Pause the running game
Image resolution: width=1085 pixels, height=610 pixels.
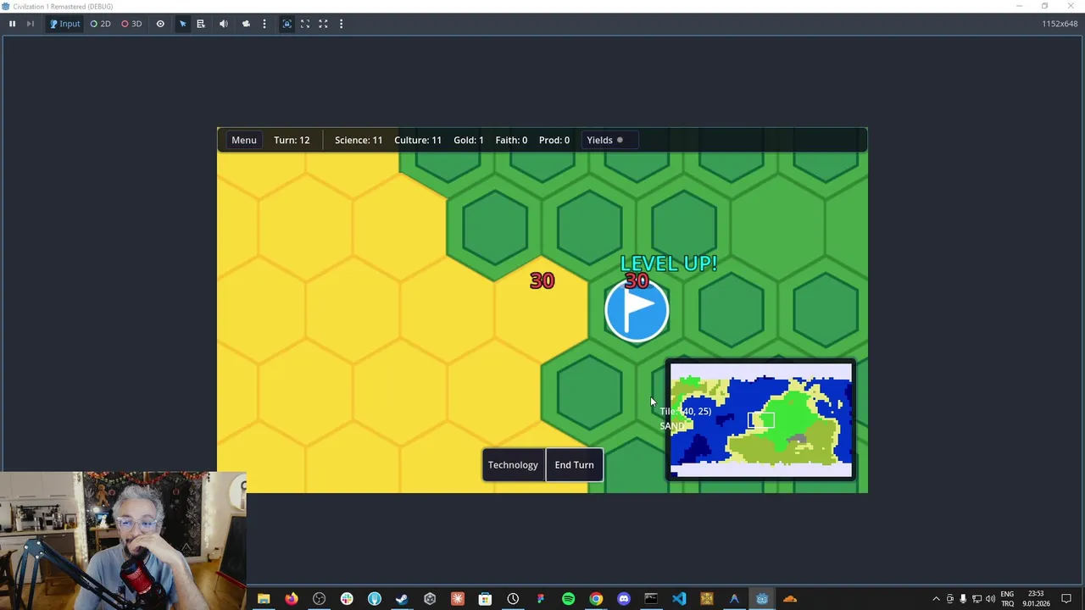coord(12,24)
